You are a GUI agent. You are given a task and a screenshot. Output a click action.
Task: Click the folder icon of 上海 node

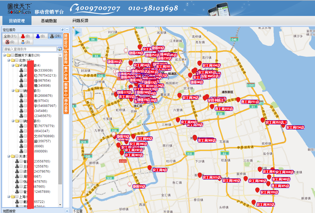[x=13, y=197]
